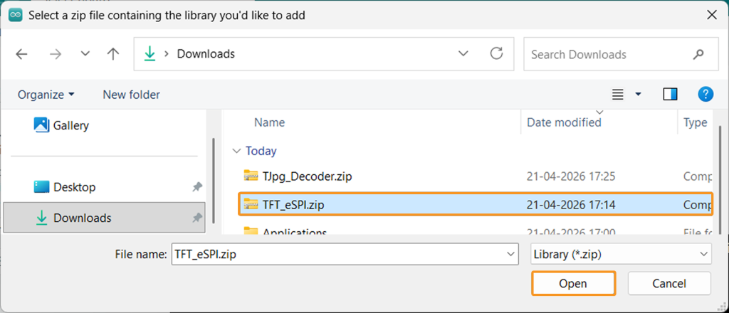The image size is (729, 313).
Task: Sort by the Name column header
Action: 269,122
